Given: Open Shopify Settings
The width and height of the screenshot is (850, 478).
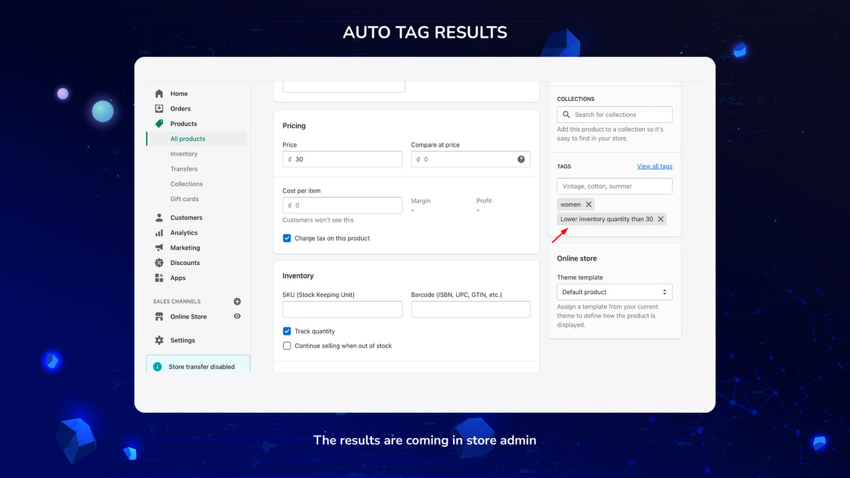Looking at the screenshot, I should click(183, 340).
